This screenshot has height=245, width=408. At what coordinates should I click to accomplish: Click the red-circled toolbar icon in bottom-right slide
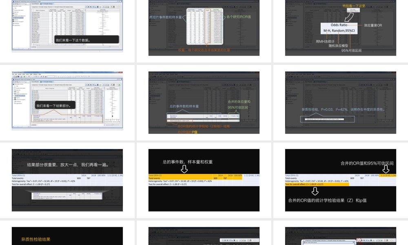click(x=359, y=240)
